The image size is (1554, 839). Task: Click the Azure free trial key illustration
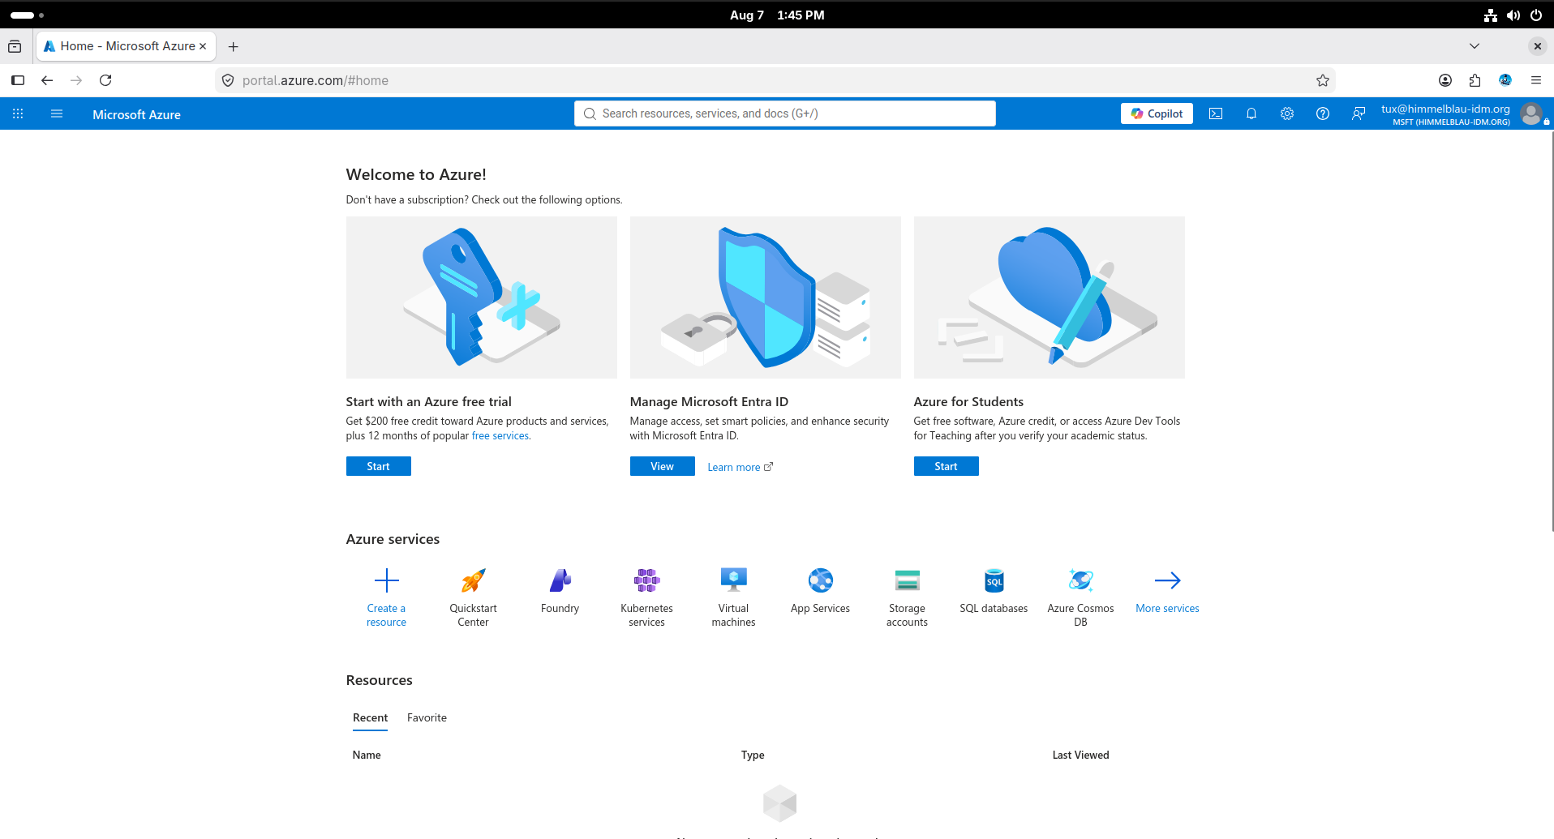point(482,298)
